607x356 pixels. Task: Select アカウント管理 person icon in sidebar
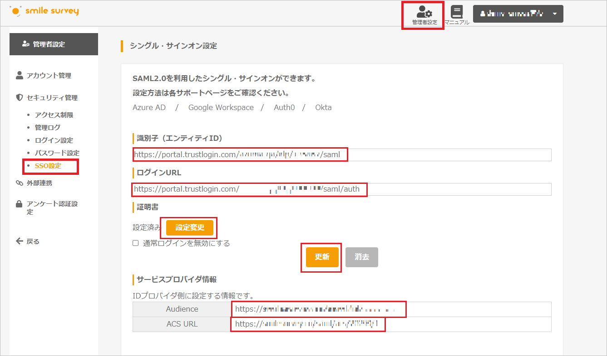coord(19,75)
